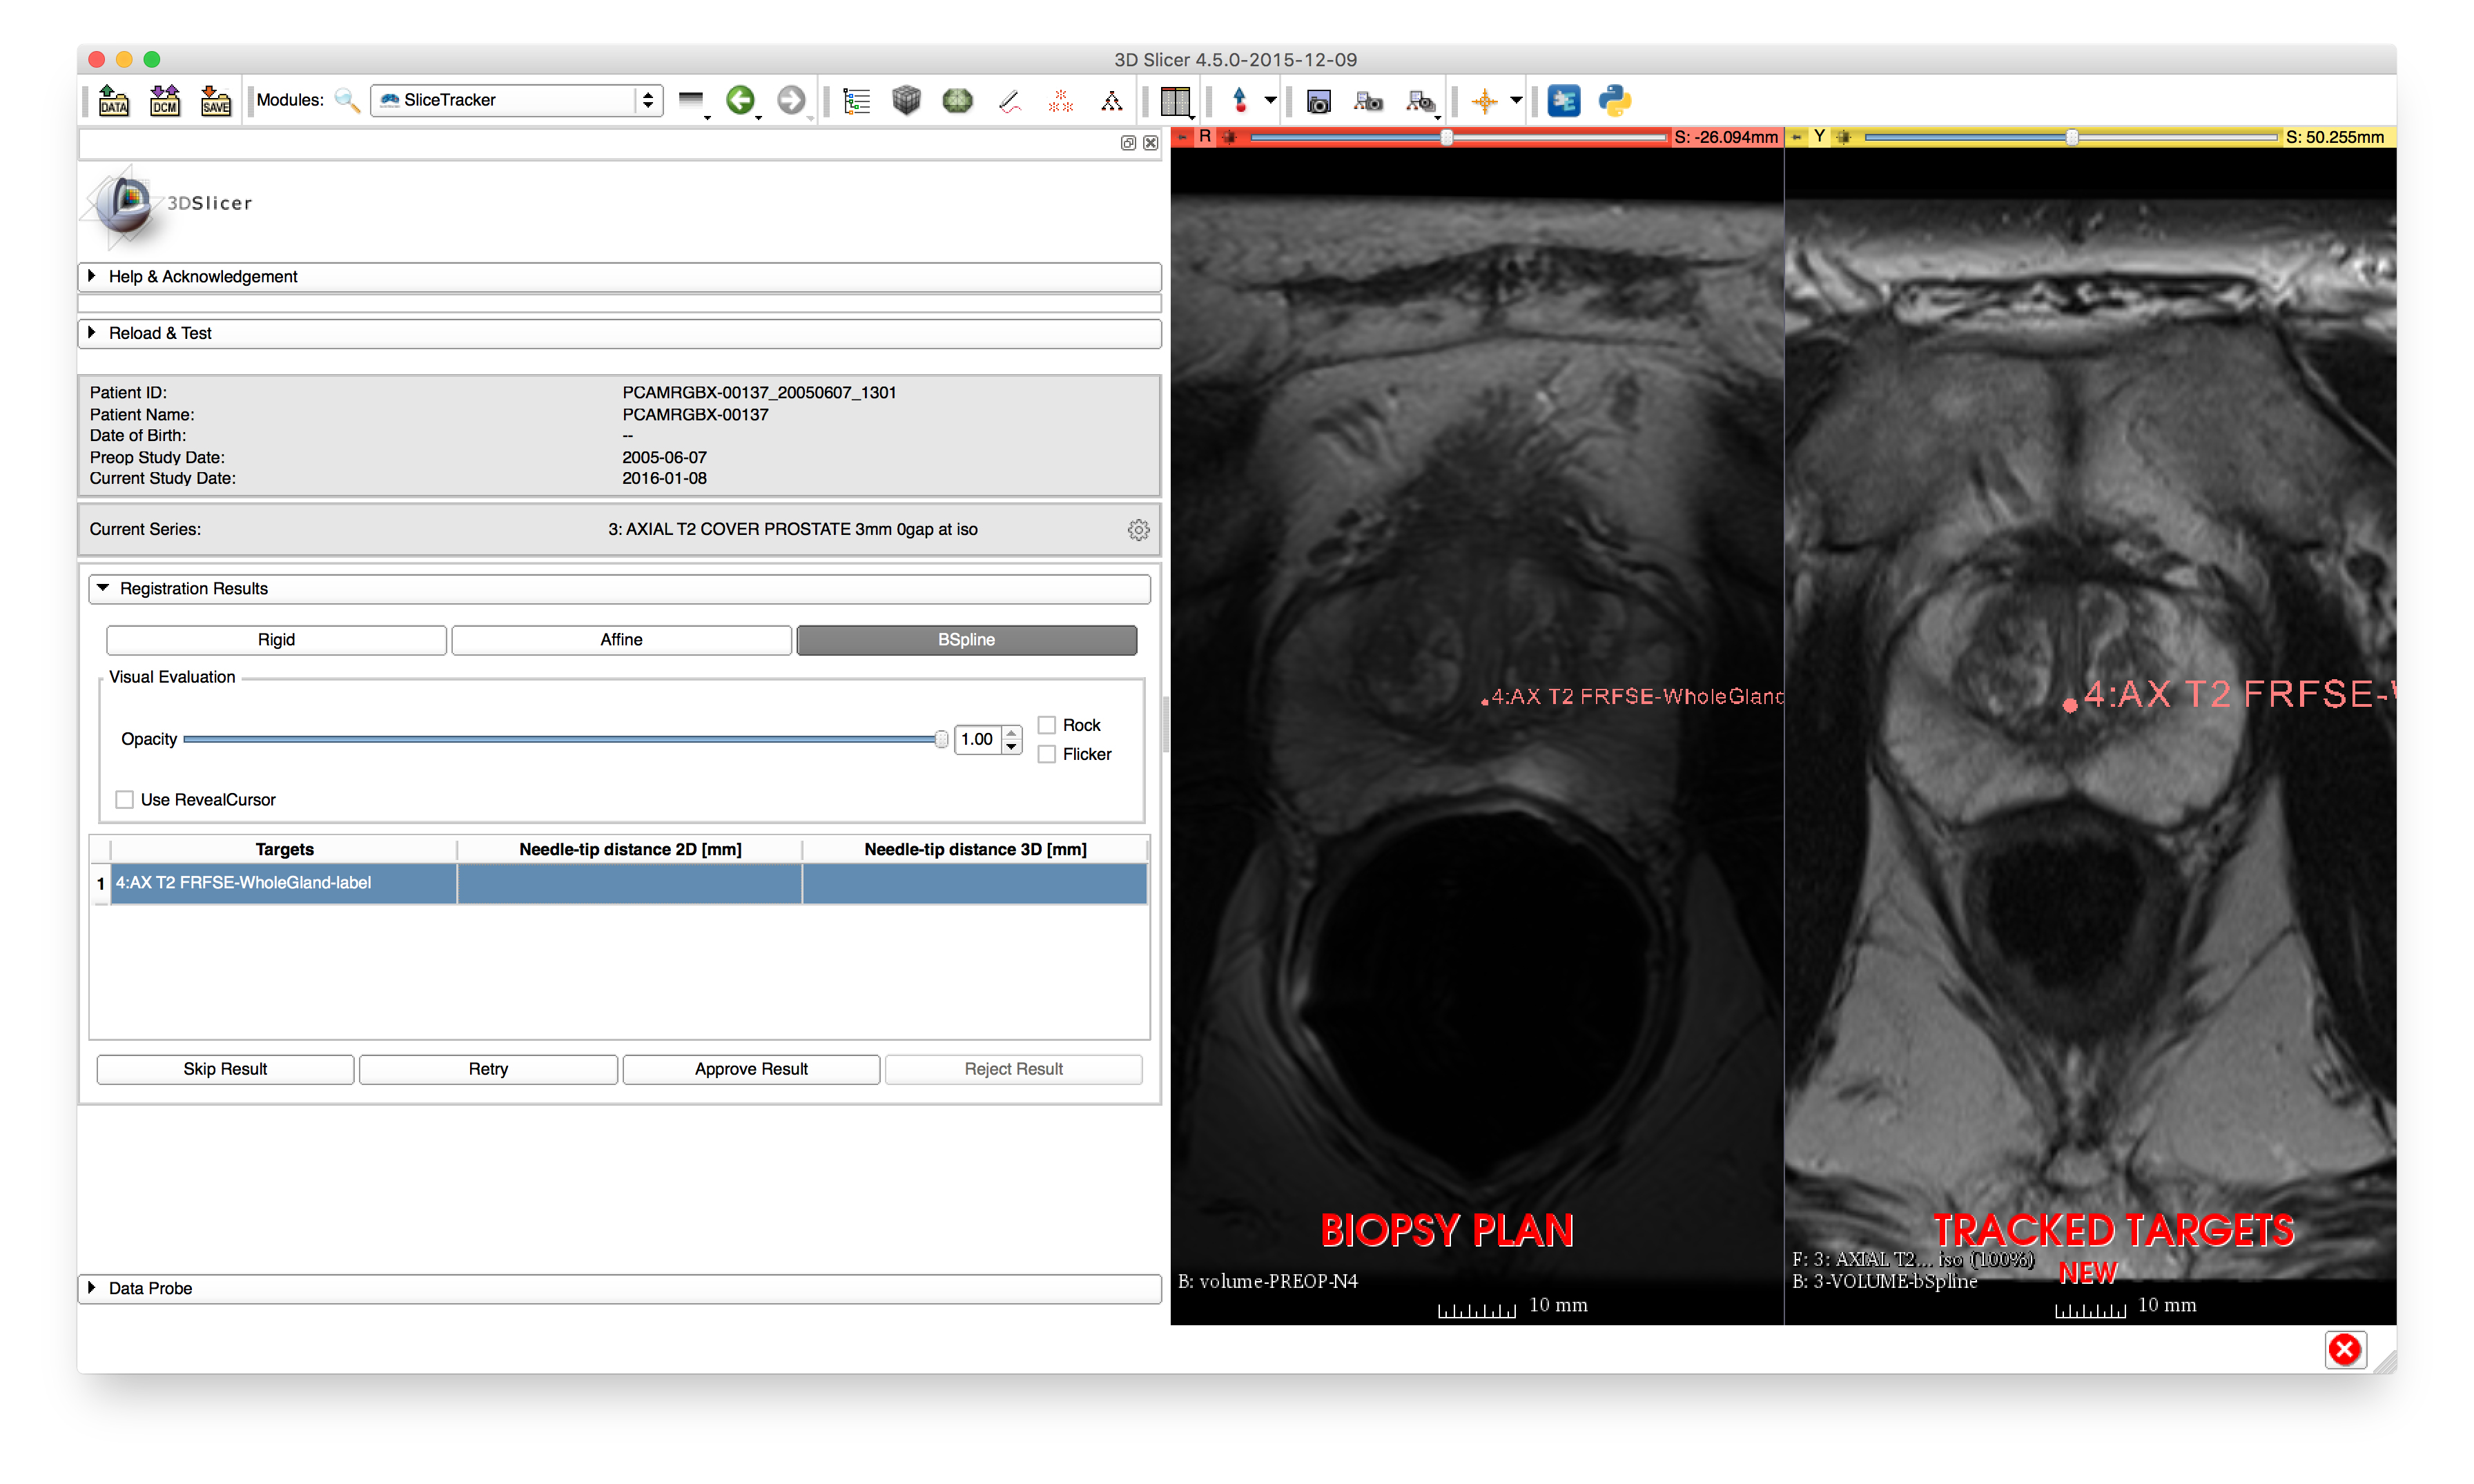Screen dimensions: 2474x1484
Task: Check the Use RevealCursor option
Action: tap(125, 800)
